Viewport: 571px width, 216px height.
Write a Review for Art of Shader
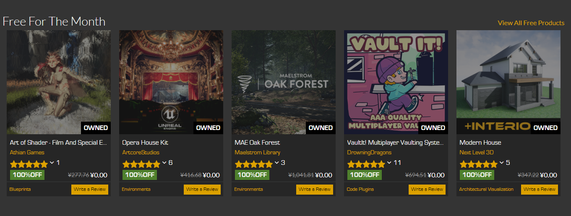pos(90,189)
